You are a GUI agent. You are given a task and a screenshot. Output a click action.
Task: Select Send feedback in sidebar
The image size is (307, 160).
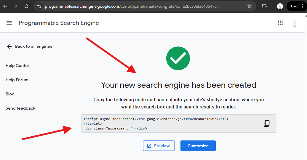[x=20, y=108]
